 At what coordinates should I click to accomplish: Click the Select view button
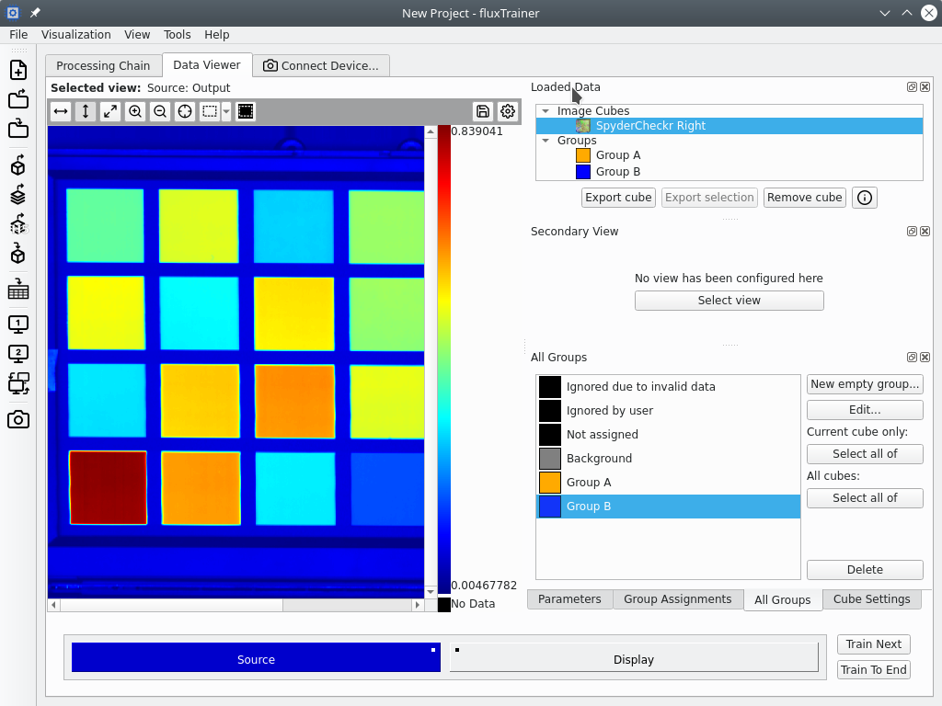click(729, 301)
